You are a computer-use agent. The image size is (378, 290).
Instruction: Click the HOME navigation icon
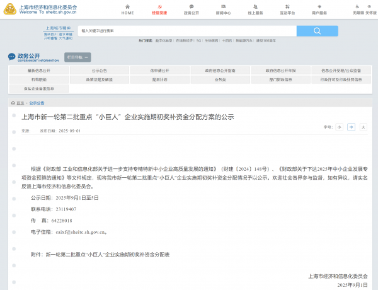pos(127,9)
